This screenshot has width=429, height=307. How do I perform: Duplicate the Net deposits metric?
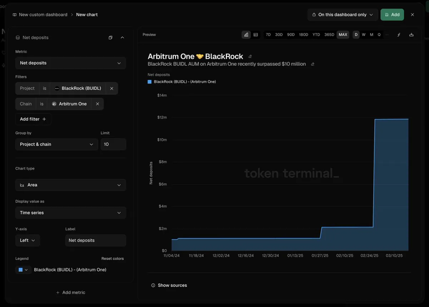pos(110,38)
